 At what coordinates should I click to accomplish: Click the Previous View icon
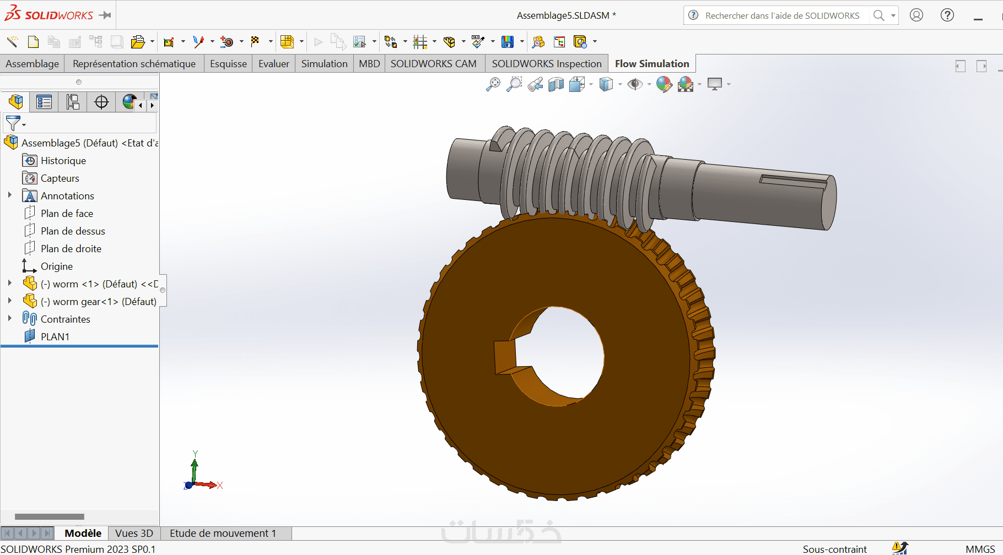tap(535, 84)
